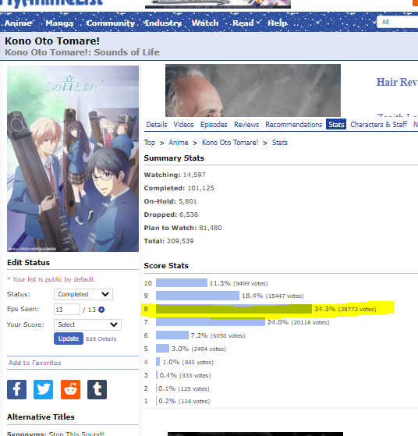Click the score 6 bar at 7.2%

pyautogui.click(x=172, y=335)
